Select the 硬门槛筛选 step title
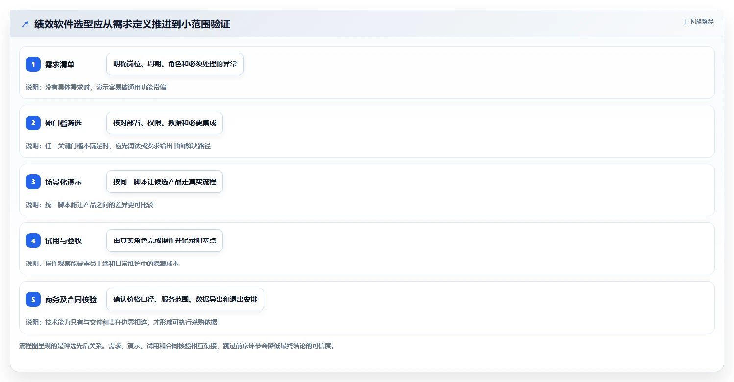This screenshot has width=734, height=382. coord(63,123)
